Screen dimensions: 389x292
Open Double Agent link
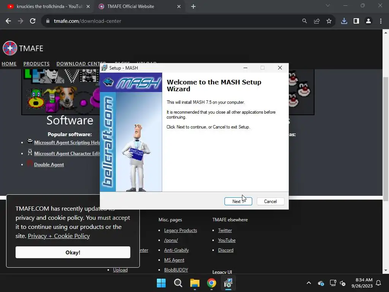[49, 164]
